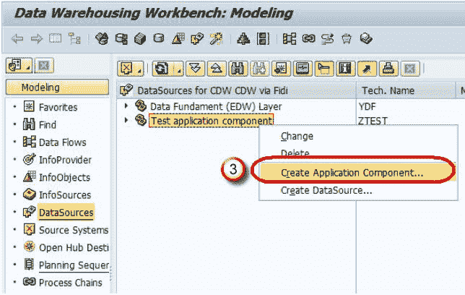The height and width of the screenshot is (295, 465).
Task: Click the ZTEST technical name cell
Action: coord(373,121)
